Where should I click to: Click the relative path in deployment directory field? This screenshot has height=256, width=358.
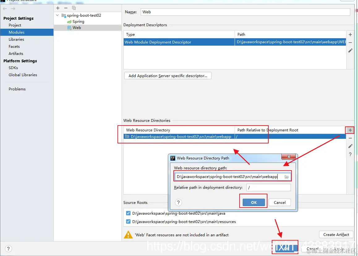(x=268, y=188)
